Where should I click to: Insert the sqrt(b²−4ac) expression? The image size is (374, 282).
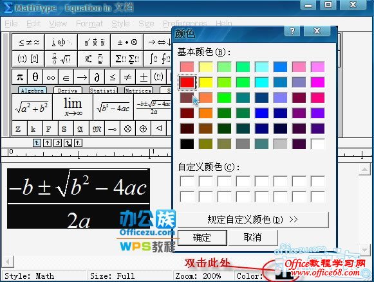point(113,107)
